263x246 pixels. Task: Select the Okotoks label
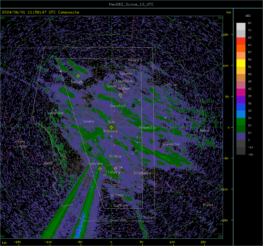click(117, 195)
